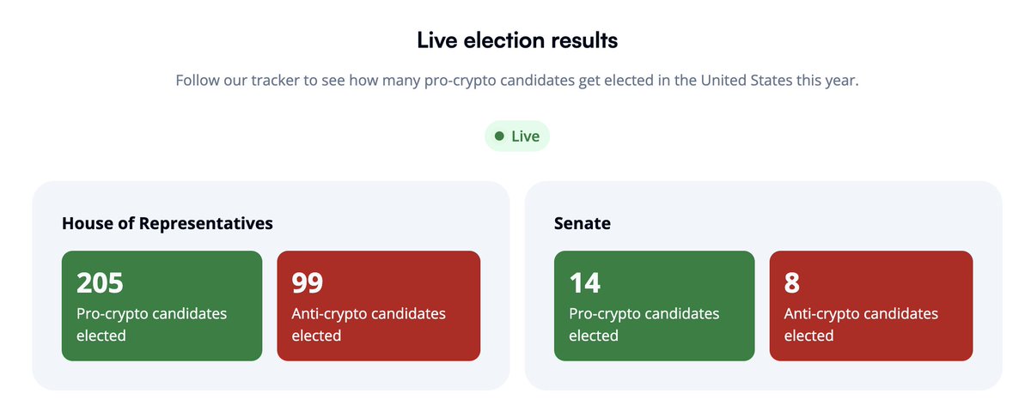The image size is (1031, 418).
Task: Select the 99 anti-crypto House card
Action: pyautogui.click(x=379, y=306)
